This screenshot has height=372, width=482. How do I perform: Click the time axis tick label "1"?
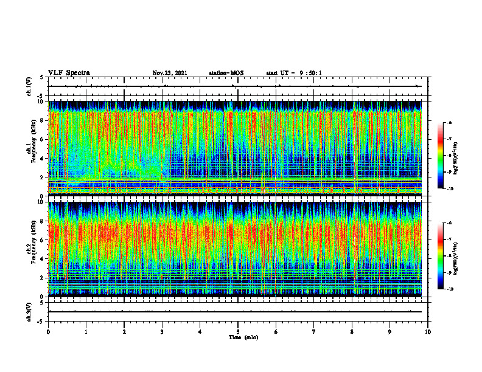86,332
